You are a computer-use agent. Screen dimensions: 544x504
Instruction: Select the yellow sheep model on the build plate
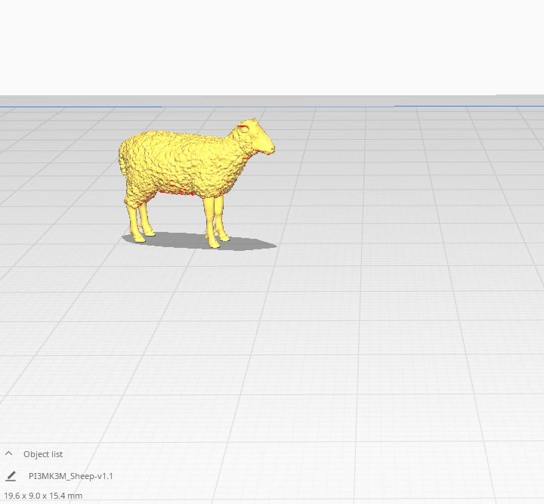(196, 182)
